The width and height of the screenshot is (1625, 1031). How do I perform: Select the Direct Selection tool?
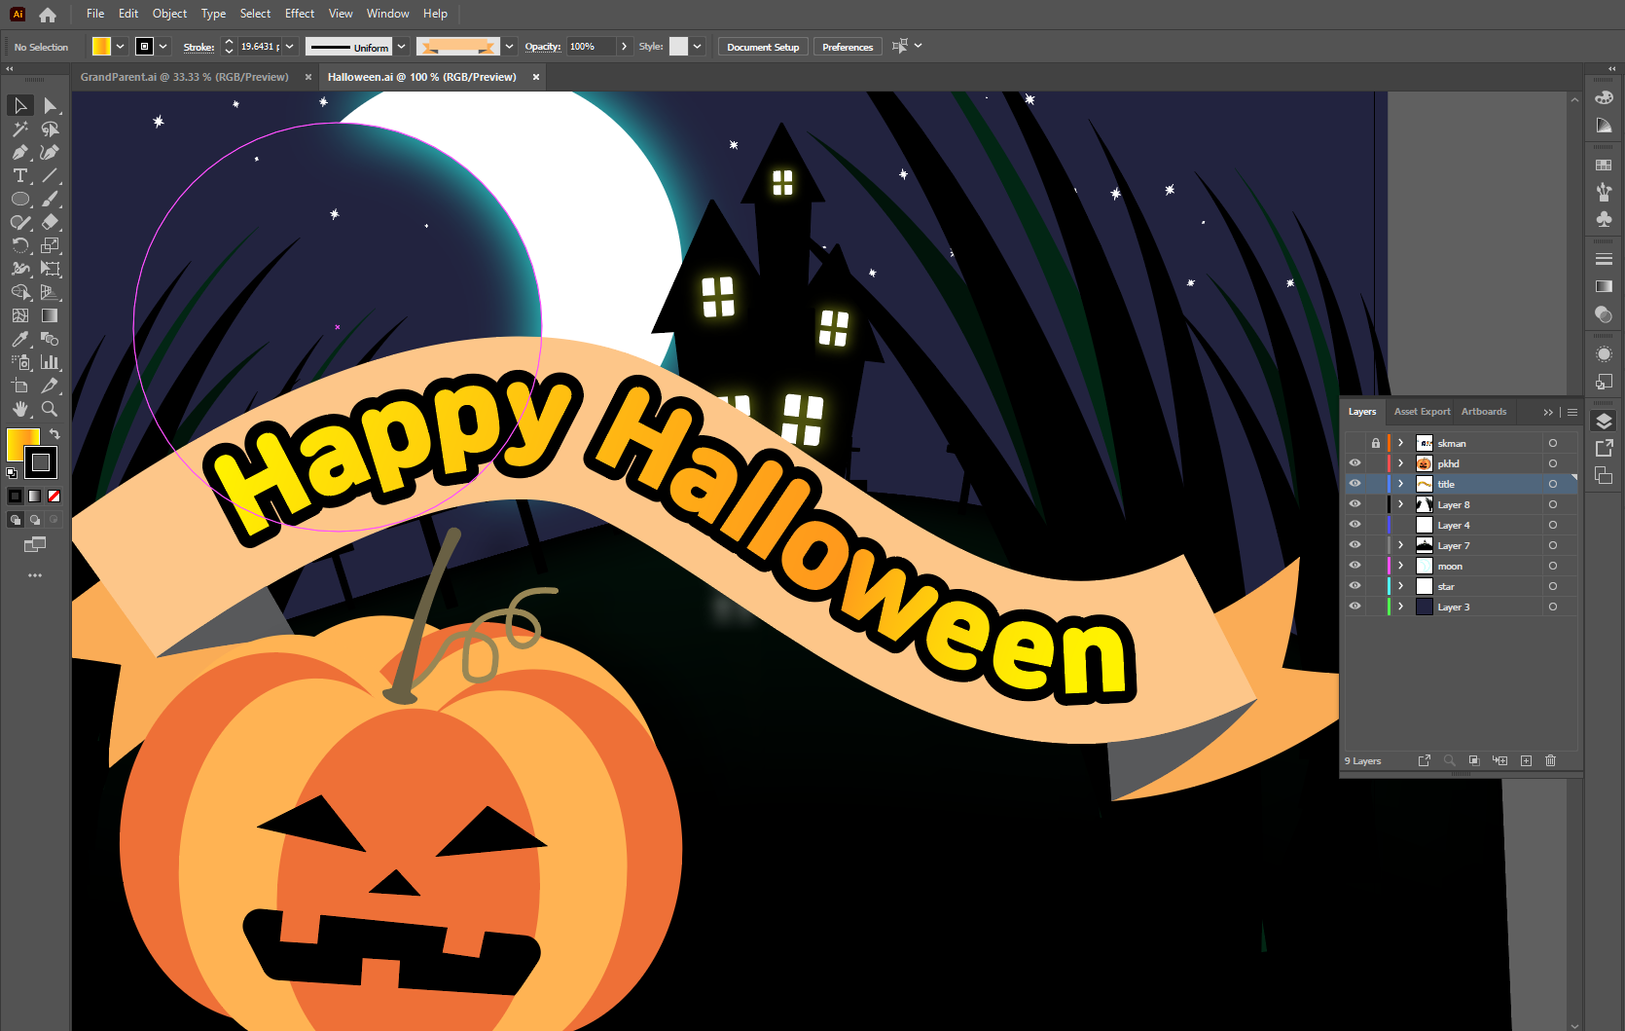coord(50,105)
